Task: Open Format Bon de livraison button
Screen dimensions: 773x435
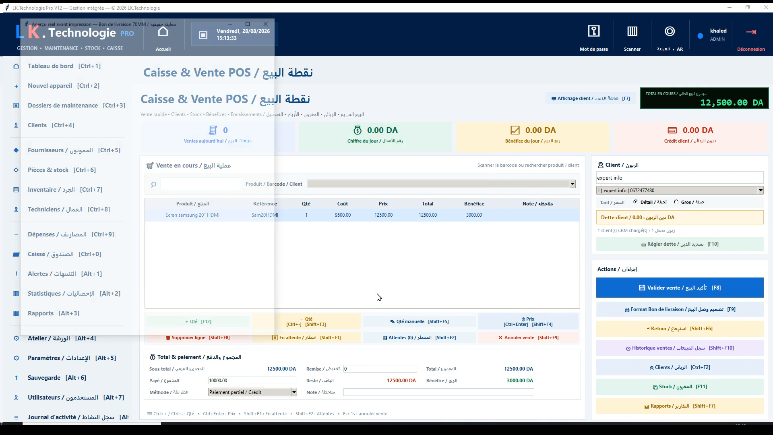Action: tap(680, 309)
